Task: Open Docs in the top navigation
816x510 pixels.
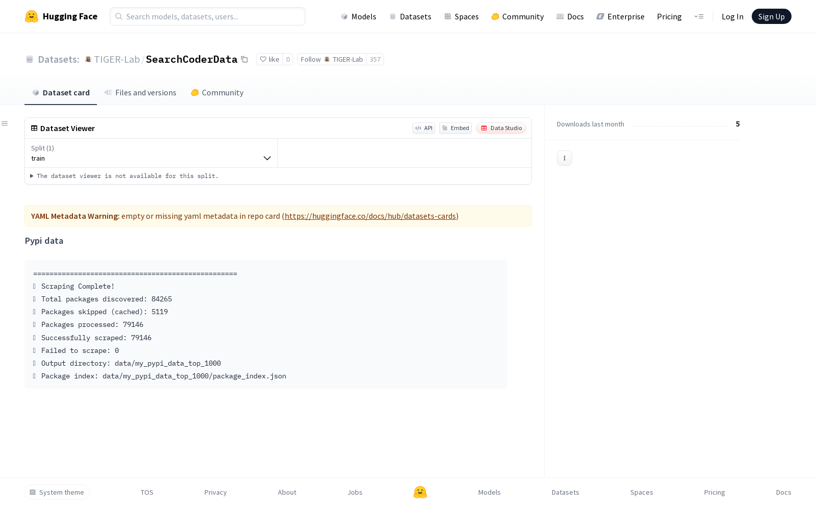Action: pyautogui.click(x=570, y=16)
